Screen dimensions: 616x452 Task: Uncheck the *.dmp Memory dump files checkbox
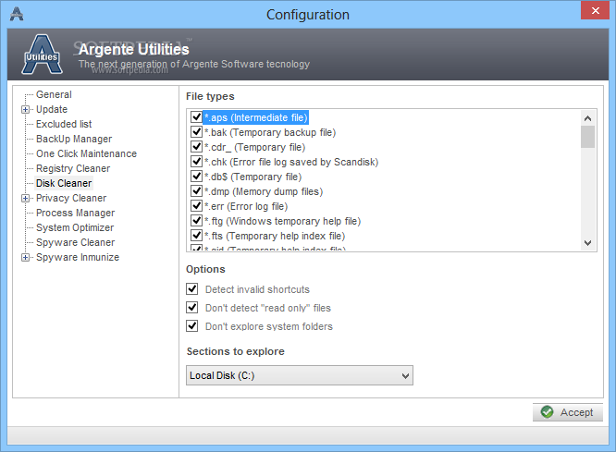click(196, 191)
